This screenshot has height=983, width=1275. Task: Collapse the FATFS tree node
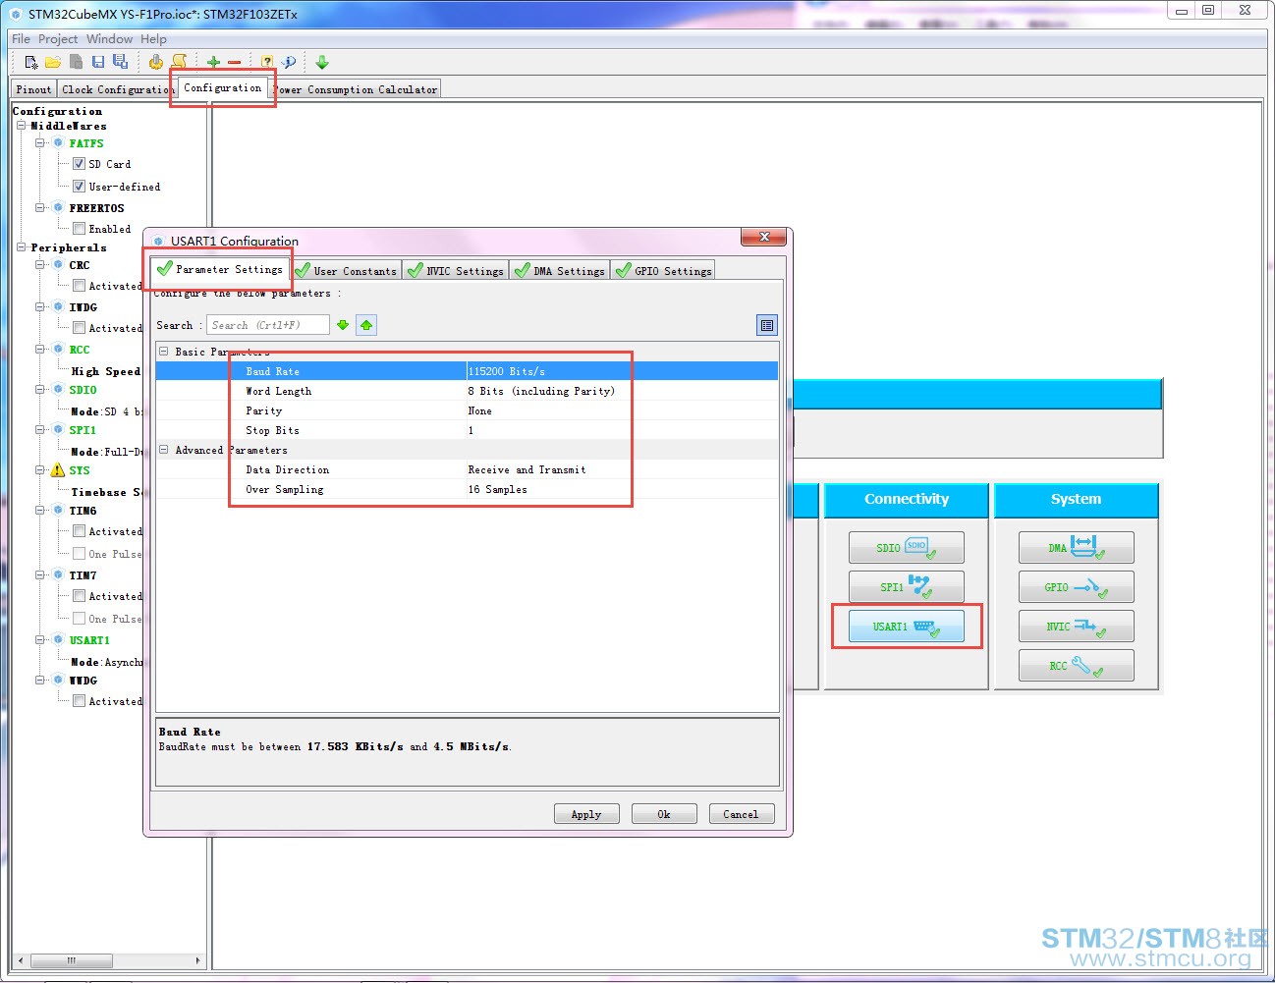click(40, 143)
